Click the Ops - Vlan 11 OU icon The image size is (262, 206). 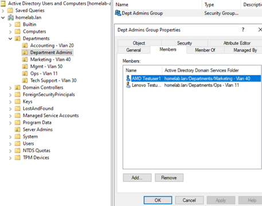pos(25,73)
